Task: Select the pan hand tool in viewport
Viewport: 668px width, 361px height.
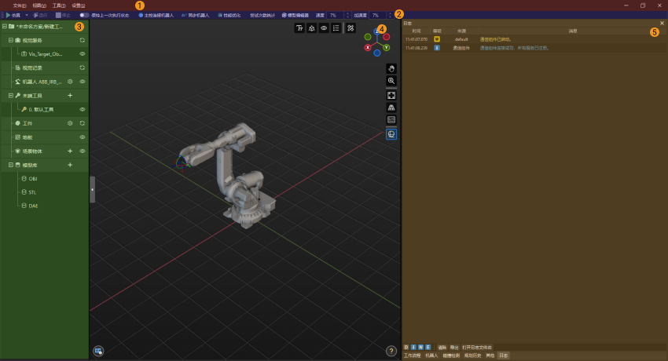Action: [x=391, y=68]
